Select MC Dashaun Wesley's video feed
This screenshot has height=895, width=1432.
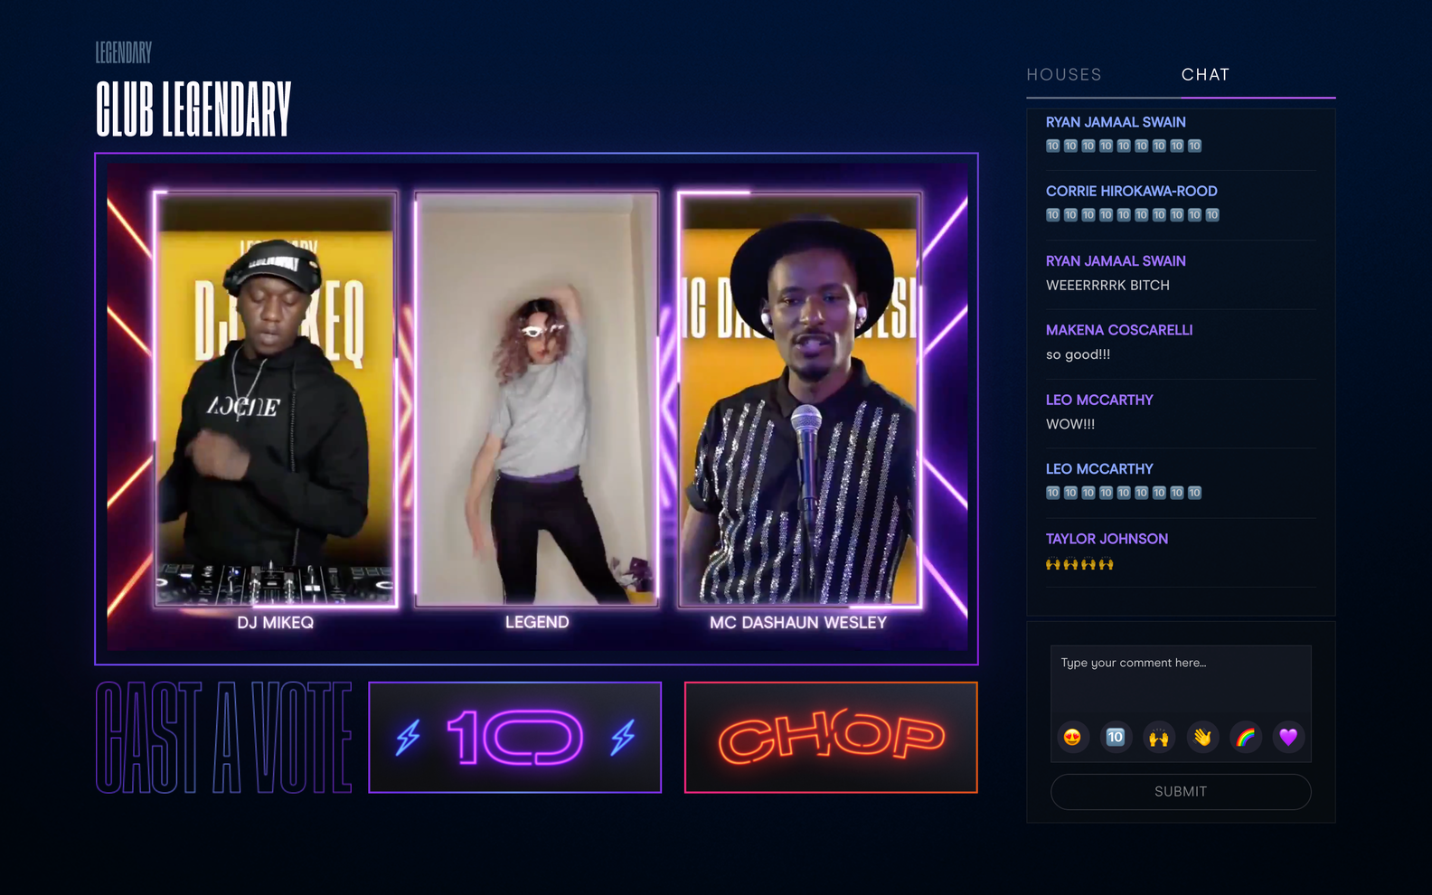[x=799, y=398]
